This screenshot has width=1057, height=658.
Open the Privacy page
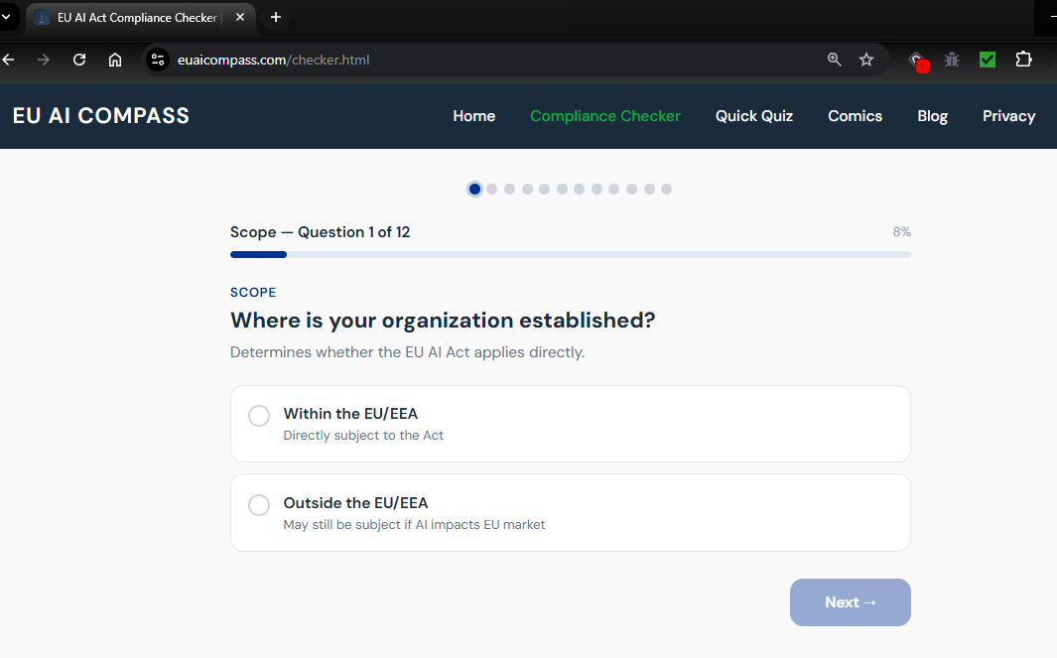[x=1008, y=116]
